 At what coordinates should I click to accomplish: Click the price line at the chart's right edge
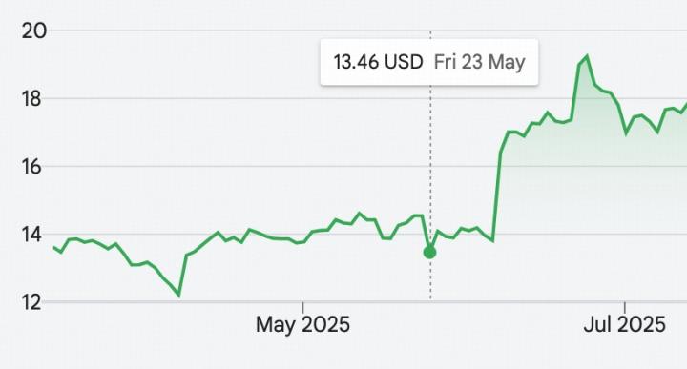point(685,105)
